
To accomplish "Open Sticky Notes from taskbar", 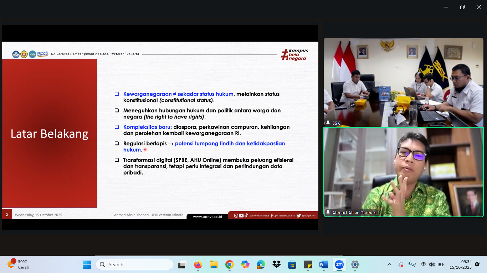I will click(308, 264).
